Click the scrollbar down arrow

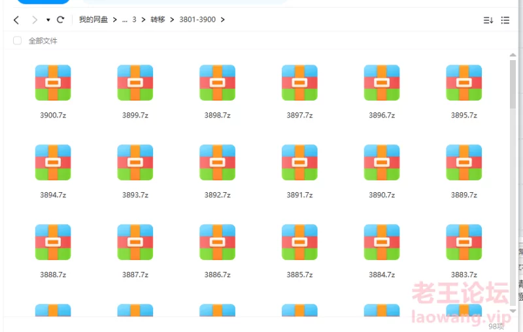coord(513,310)
